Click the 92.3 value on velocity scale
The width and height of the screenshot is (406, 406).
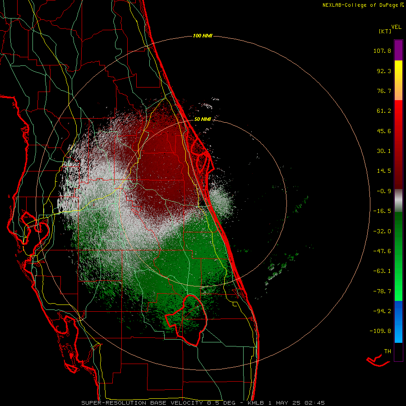pyautogui.click(x=384, y=71)
